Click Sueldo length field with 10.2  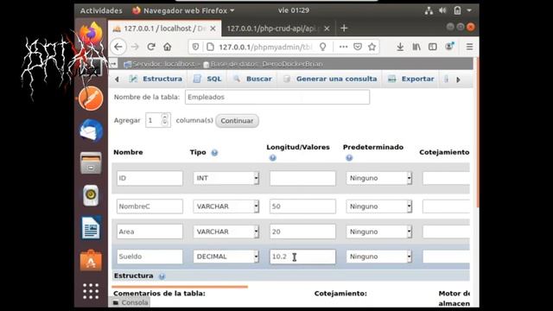point(302,257)
